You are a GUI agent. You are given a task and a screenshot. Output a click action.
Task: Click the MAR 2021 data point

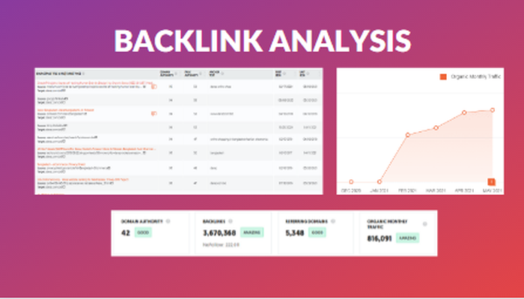436,127
